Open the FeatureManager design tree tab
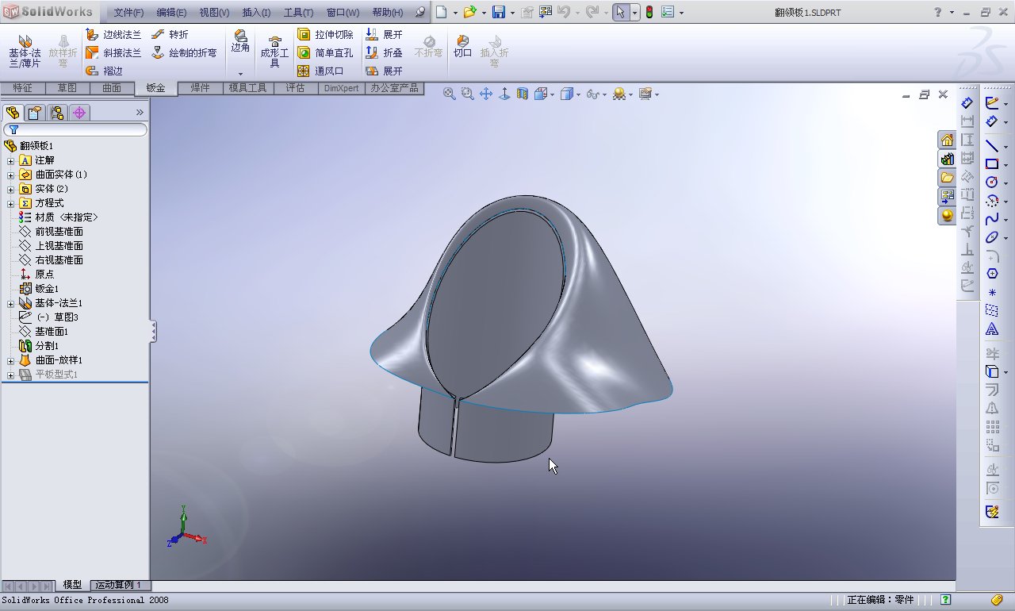The width and height of the screenshot is (1015, 611). tap(13, 113)
